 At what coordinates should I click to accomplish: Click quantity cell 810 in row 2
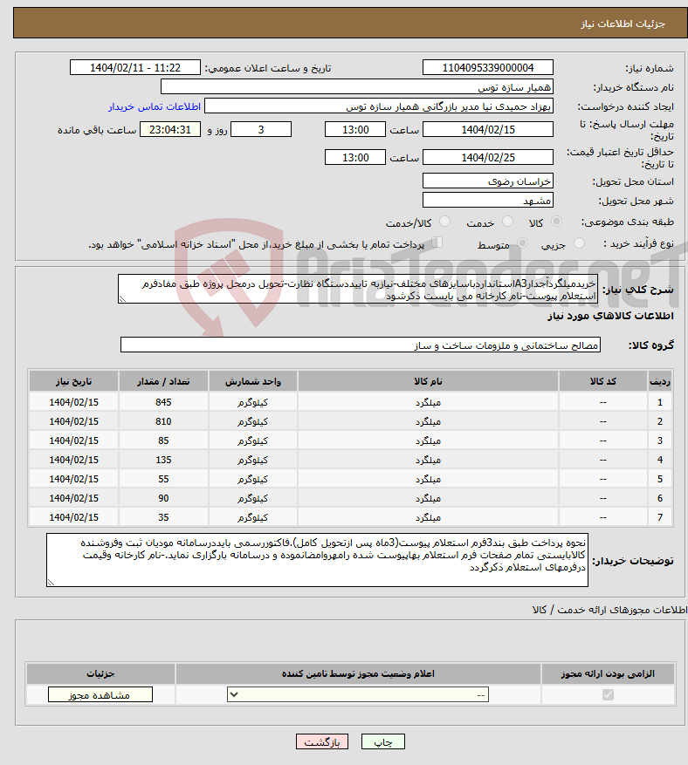click(163, 421)
